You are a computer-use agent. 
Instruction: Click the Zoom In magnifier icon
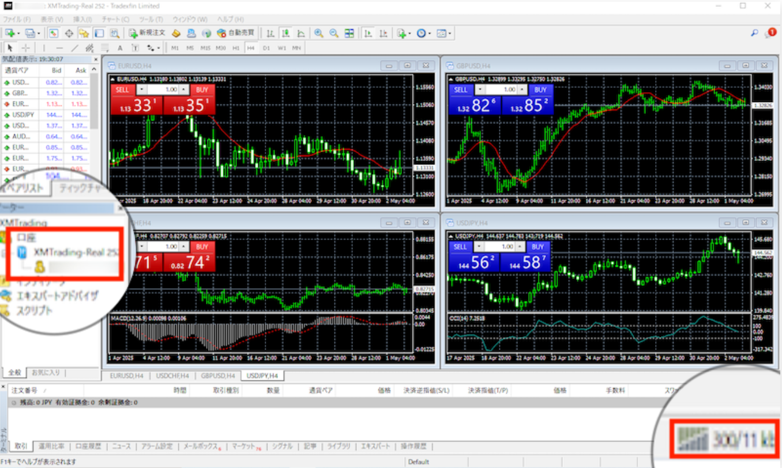(318, 33)
